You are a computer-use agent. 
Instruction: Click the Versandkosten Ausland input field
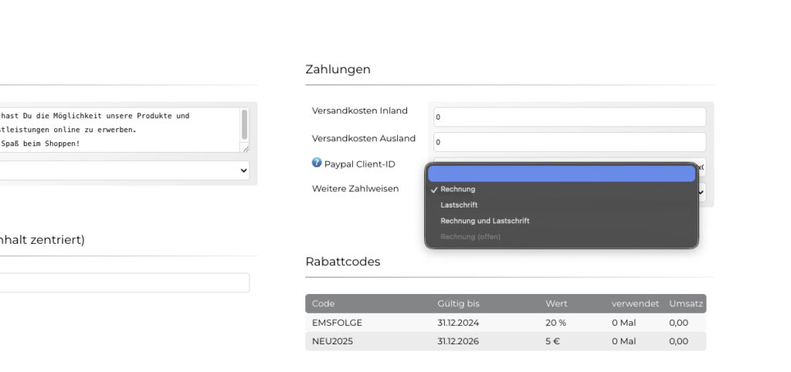coord(569,142)
